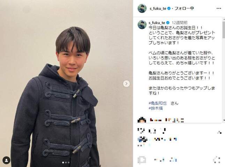This screenshot has height=167, width=225.
Task: Select second carousel dot indicator
Action: (66, 162)
